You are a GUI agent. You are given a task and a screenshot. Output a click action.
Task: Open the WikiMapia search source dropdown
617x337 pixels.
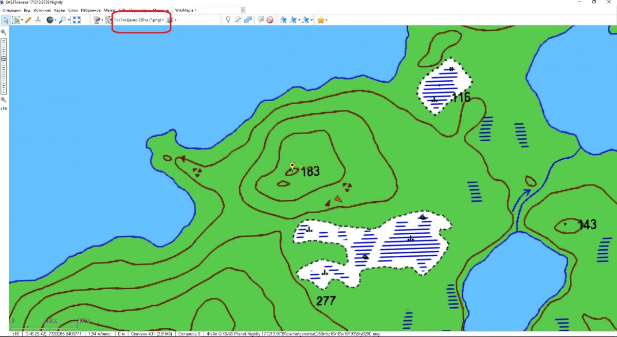pos(186,10)
